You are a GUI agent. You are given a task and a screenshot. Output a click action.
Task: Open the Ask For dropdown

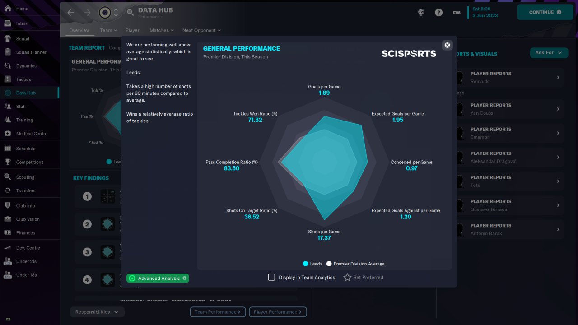click(549, 53)
